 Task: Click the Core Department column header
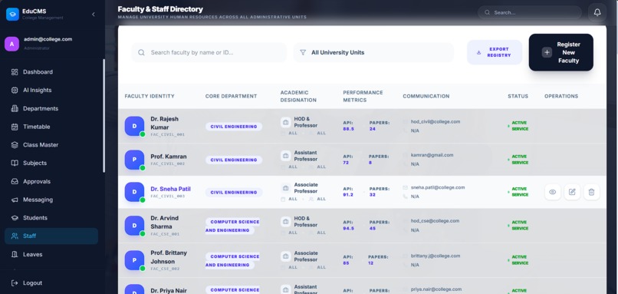tap(231, 96)
